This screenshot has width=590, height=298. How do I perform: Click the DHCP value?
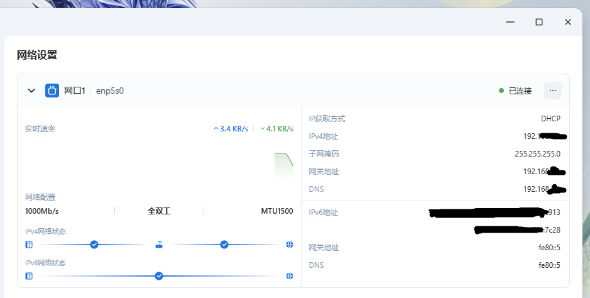pyautogui.click(x=550, y=119)
